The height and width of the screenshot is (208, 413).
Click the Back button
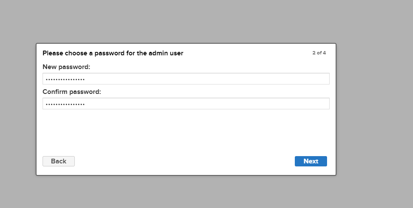58,161
